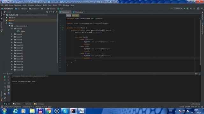204x114 pixels.
Task: Start debugging with the toolbar bug icon
Action: 187,9
